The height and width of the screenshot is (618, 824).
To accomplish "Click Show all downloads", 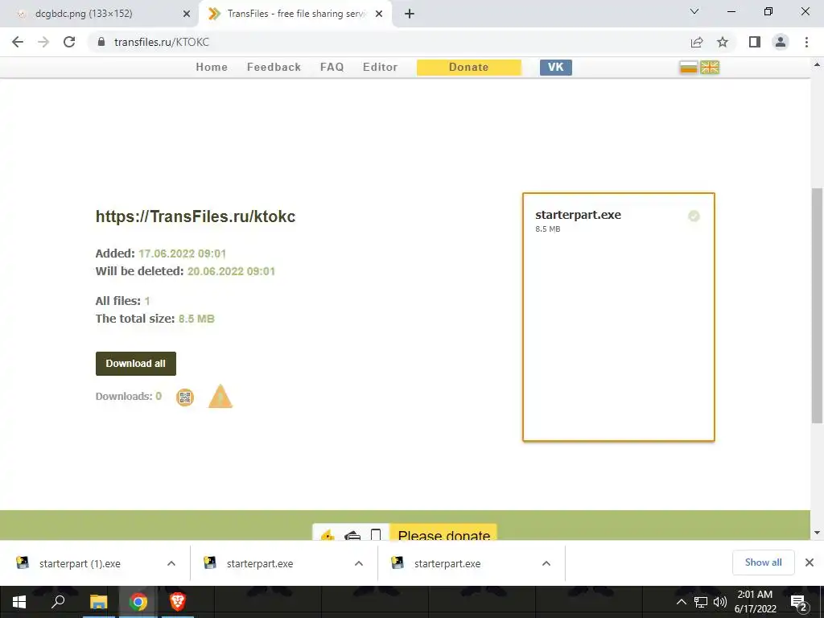I will click(763, 562).
